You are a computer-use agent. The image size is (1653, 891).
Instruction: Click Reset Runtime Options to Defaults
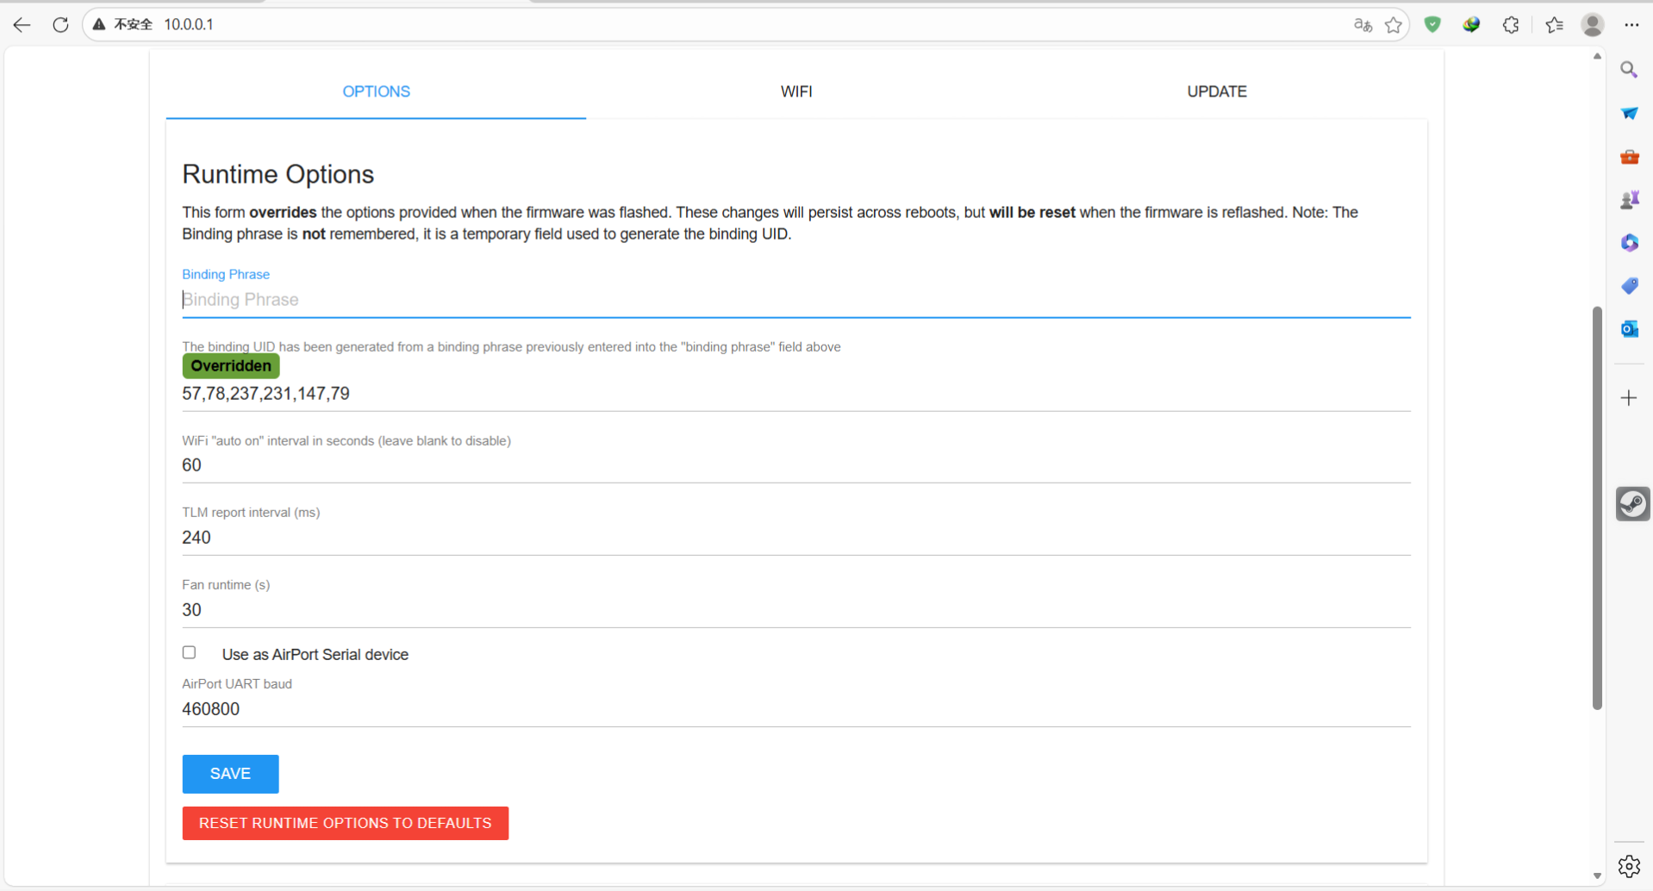(x=345, y=823)
